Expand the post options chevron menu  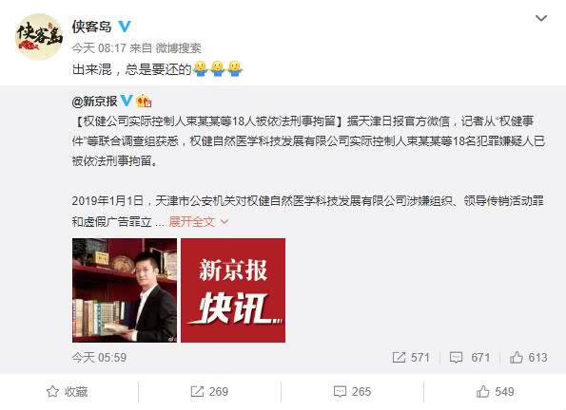tap(540, 18)
